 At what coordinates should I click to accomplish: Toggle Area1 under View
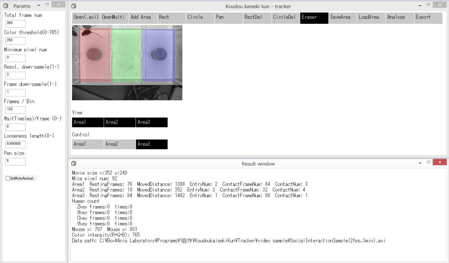tap(88, 122)
